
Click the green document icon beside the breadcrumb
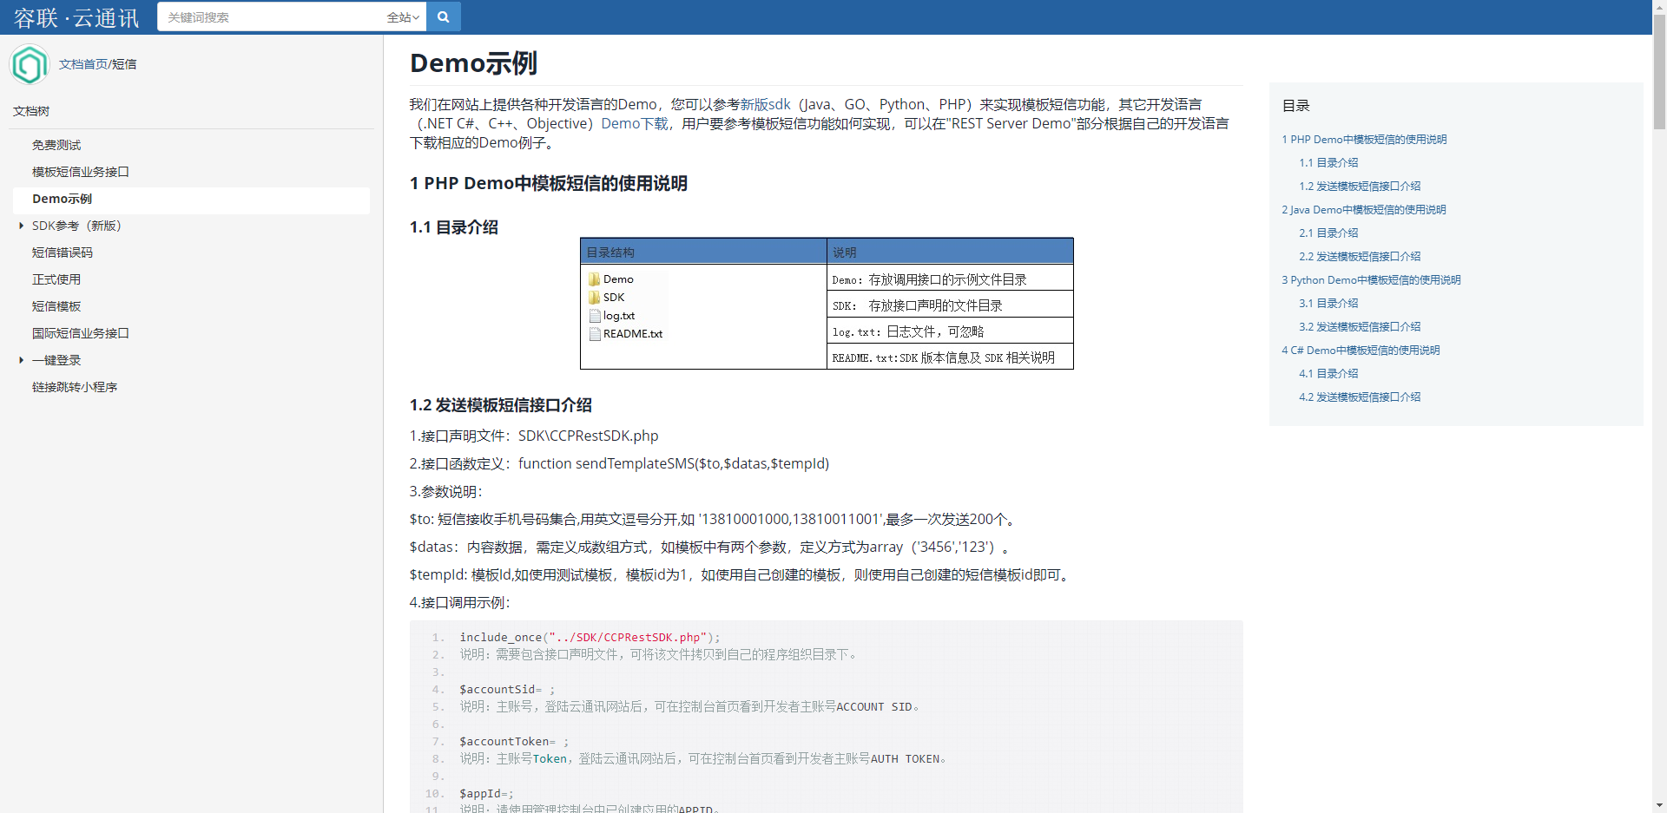click(30, 64)
